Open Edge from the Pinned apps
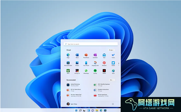The height and width of the screenshot is (112, 181). point(68,56)
